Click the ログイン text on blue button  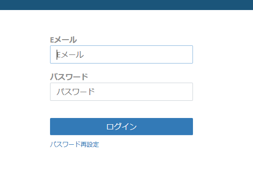pos(121,127)
